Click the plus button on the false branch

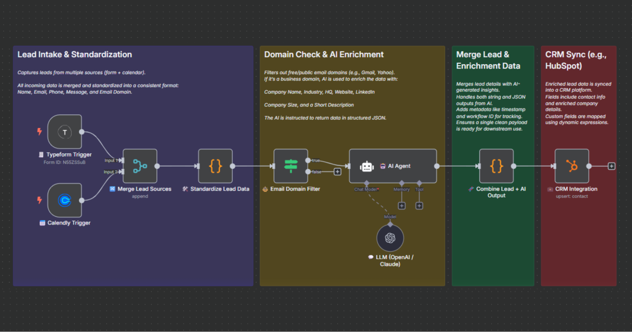[337, 172]
